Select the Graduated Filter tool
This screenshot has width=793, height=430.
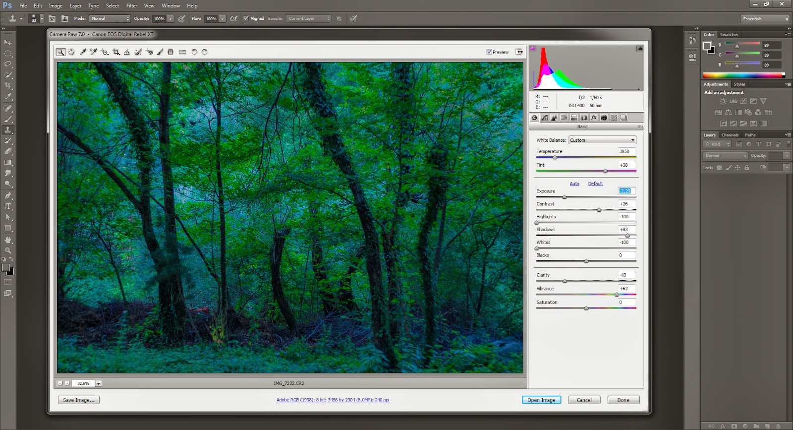(x=170, y=52)
